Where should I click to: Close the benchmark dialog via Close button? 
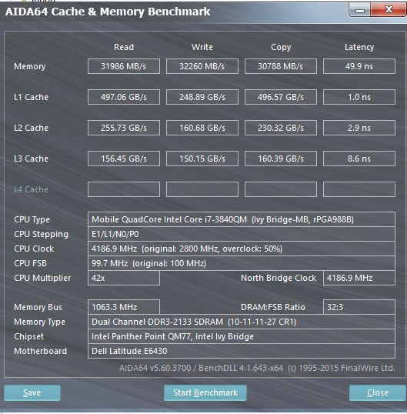coord(378,392)
